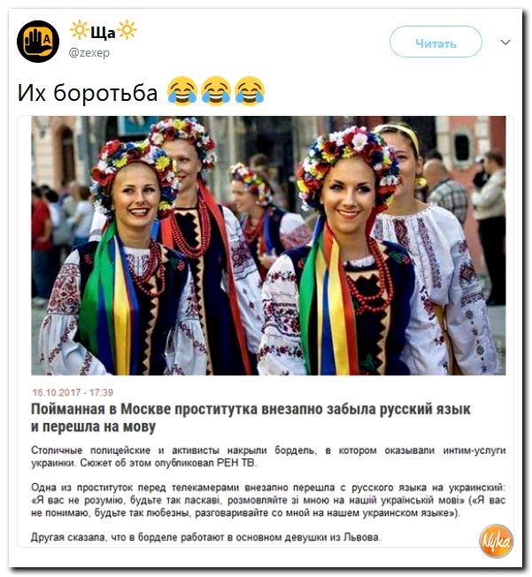Image resolution: width=532 pixels, height=577 pixels.
Task: Click the second laughing emoji
Action: point(216,91)
